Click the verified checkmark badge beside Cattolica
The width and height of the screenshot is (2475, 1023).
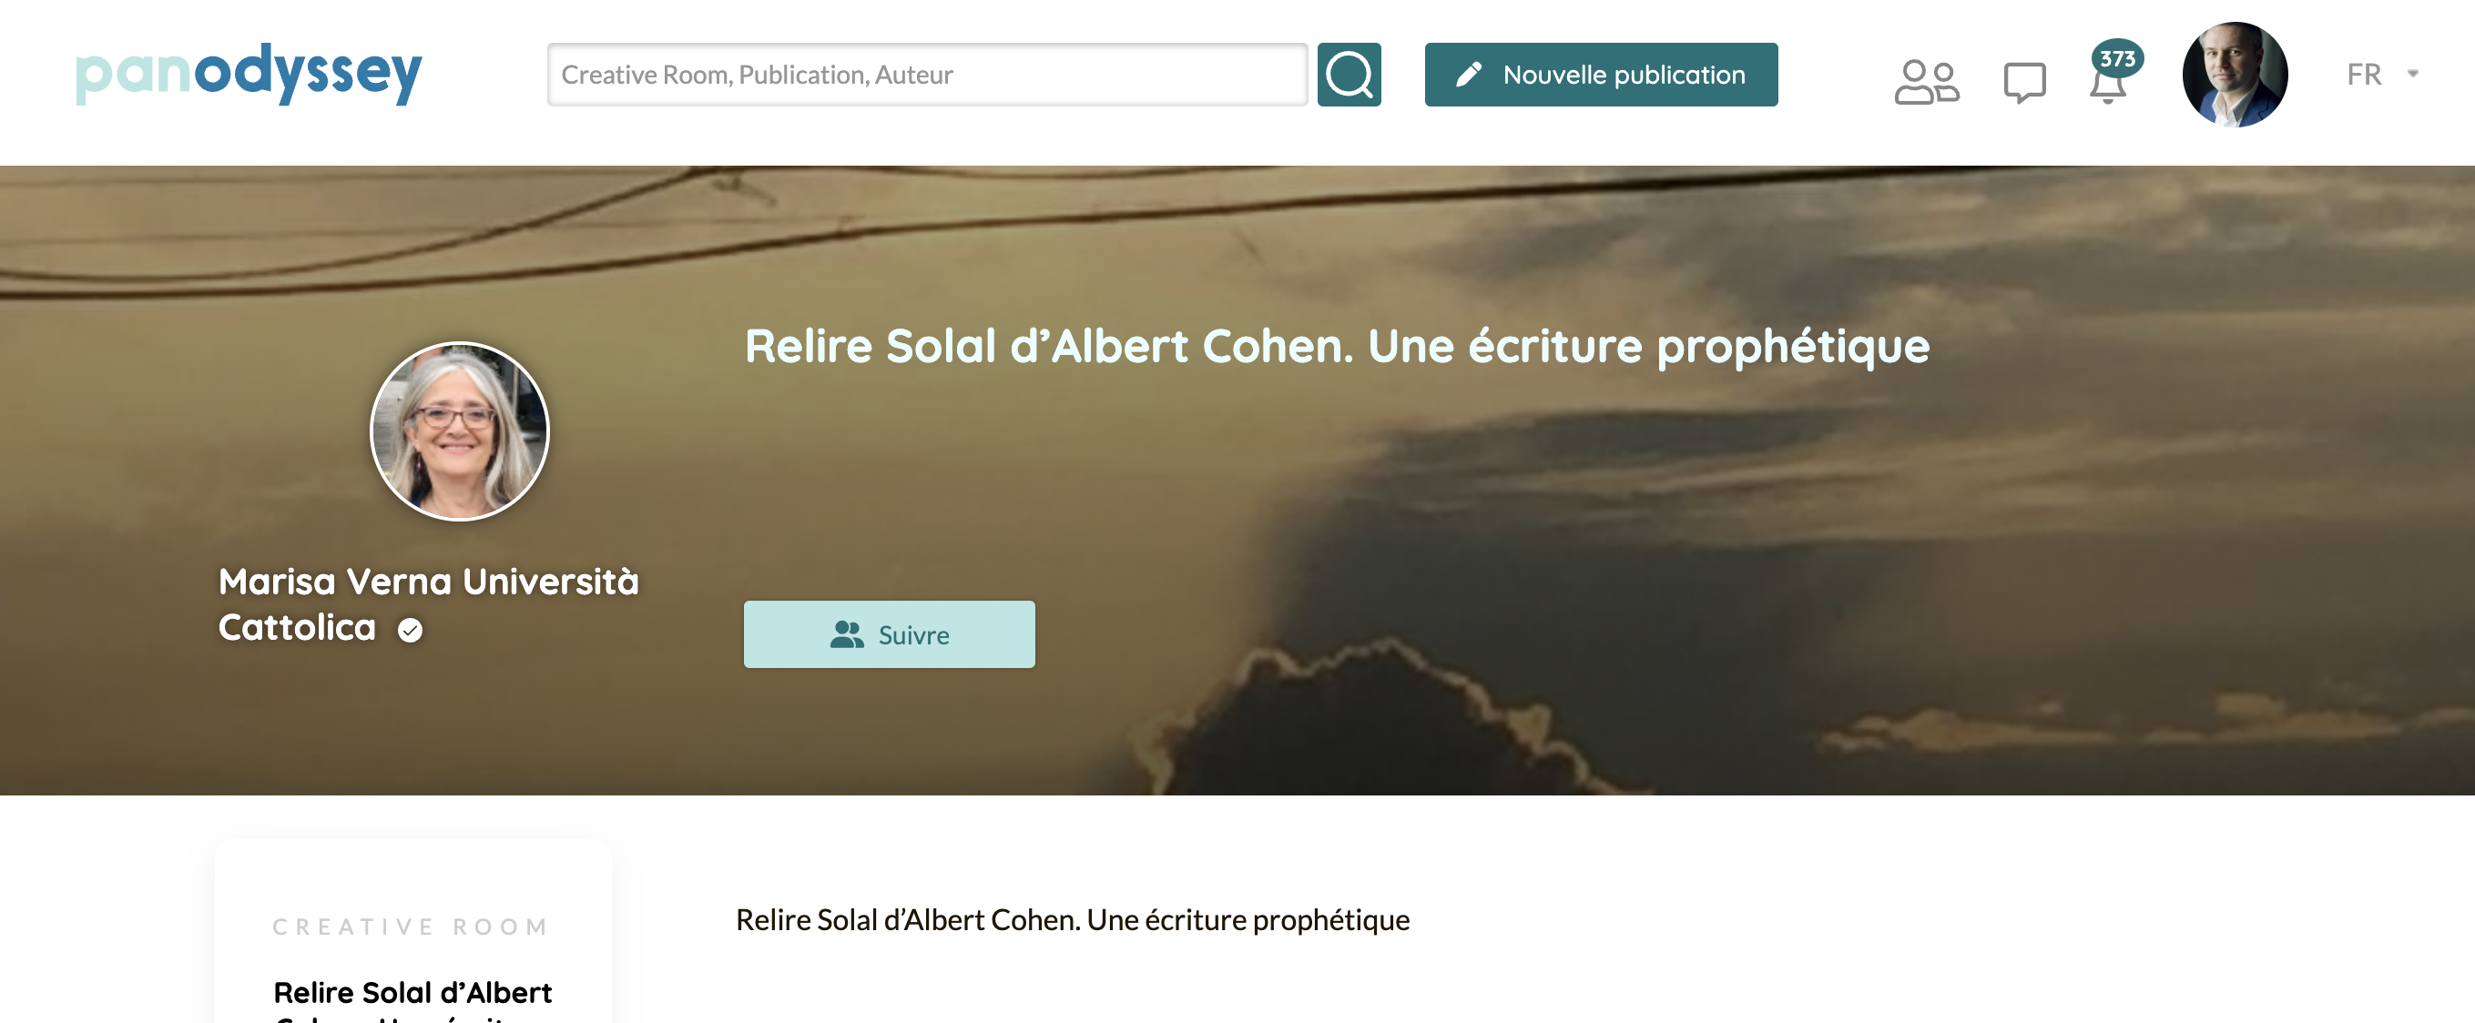411,630
